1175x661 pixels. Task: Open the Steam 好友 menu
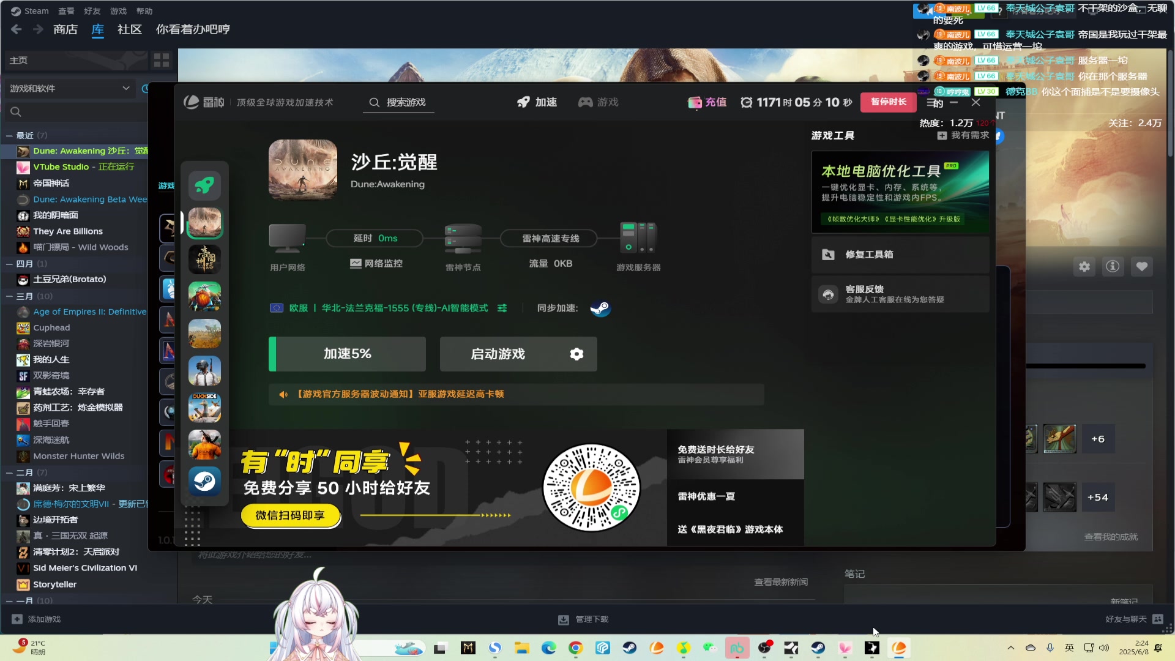point(92,11)
